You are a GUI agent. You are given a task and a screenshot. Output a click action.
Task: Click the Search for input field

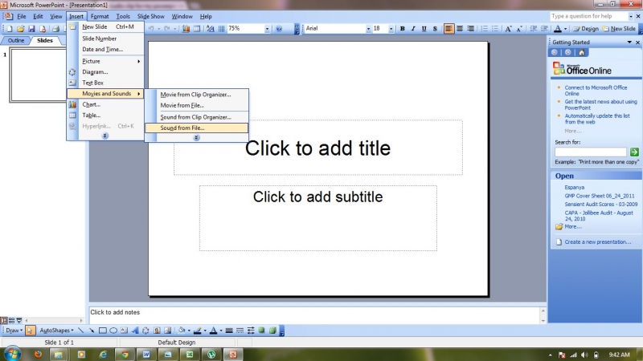point(591,152)
